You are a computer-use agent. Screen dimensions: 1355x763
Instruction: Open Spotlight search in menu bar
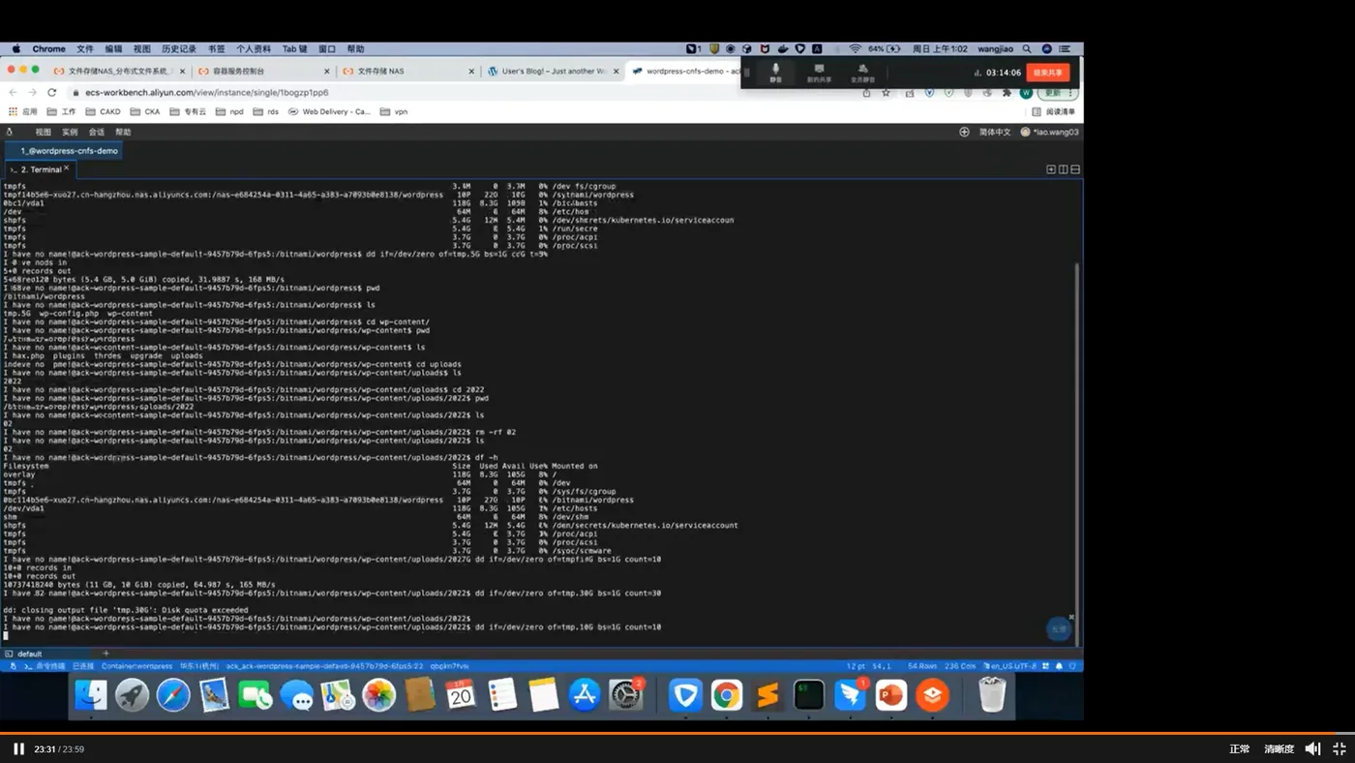click(1027, 48)
